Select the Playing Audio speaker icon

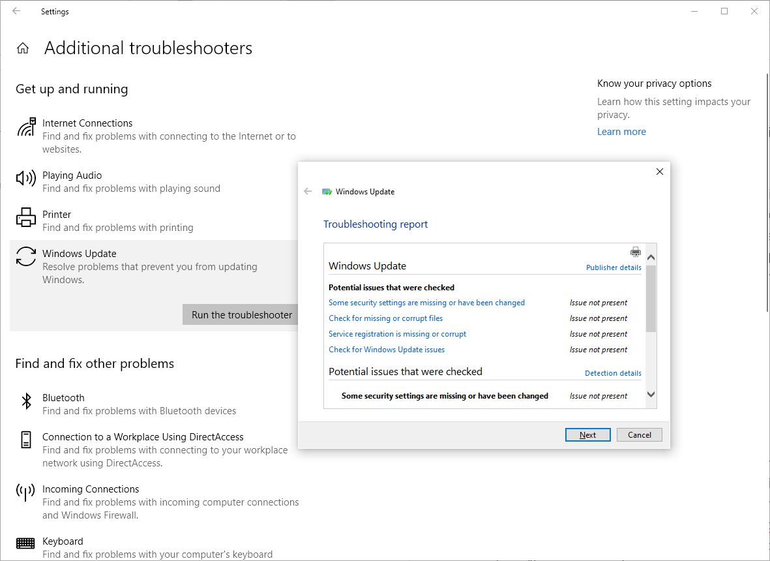(26, 178)
